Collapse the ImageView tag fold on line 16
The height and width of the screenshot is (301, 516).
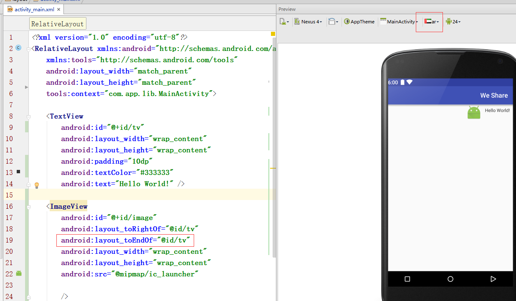pyautogui.click(x=28, y=206)
